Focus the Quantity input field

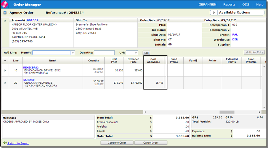(104, 53)
